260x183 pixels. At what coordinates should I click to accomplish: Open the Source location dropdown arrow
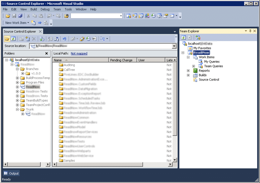174,46
